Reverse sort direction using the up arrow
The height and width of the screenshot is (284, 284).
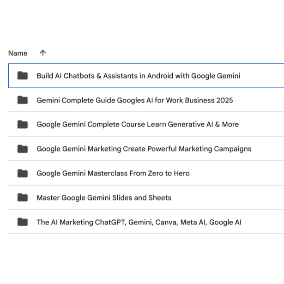coord(43,53)
